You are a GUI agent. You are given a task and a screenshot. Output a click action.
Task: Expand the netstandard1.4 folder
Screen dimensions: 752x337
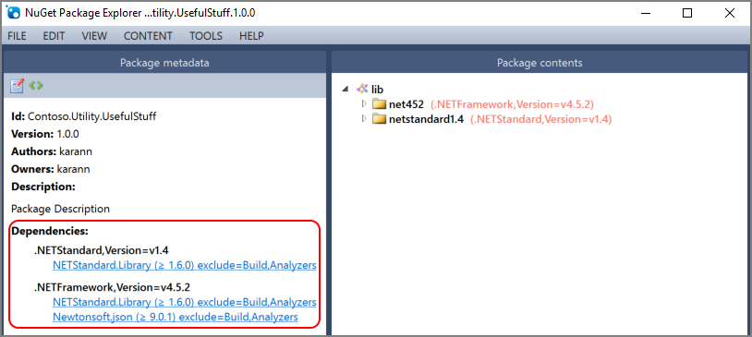coord(364,119)
